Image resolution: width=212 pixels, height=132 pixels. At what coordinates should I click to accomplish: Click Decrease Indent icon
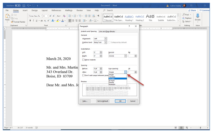(x=86, y=16)
